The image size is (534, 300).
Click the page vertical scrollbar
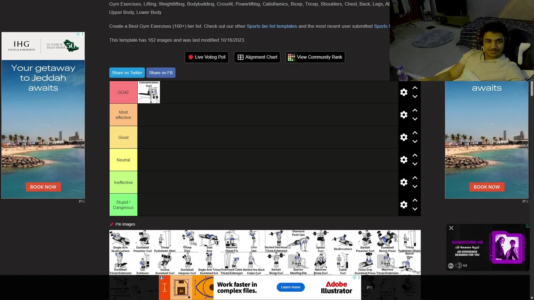click(x=532, y=89)
